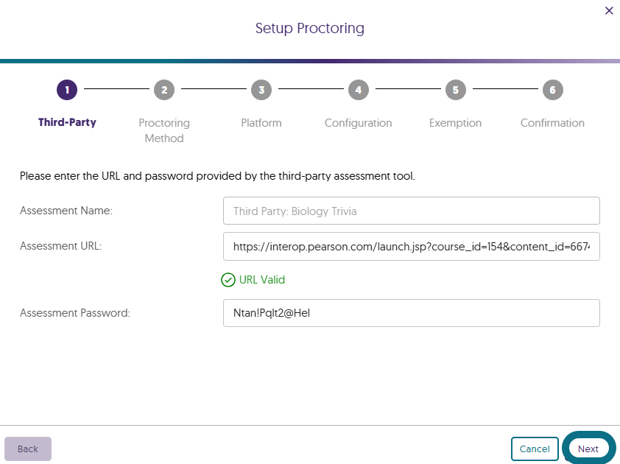The image size is (620, 464).
Task: Go to step 6 circle
Action: tap(553, 90)
